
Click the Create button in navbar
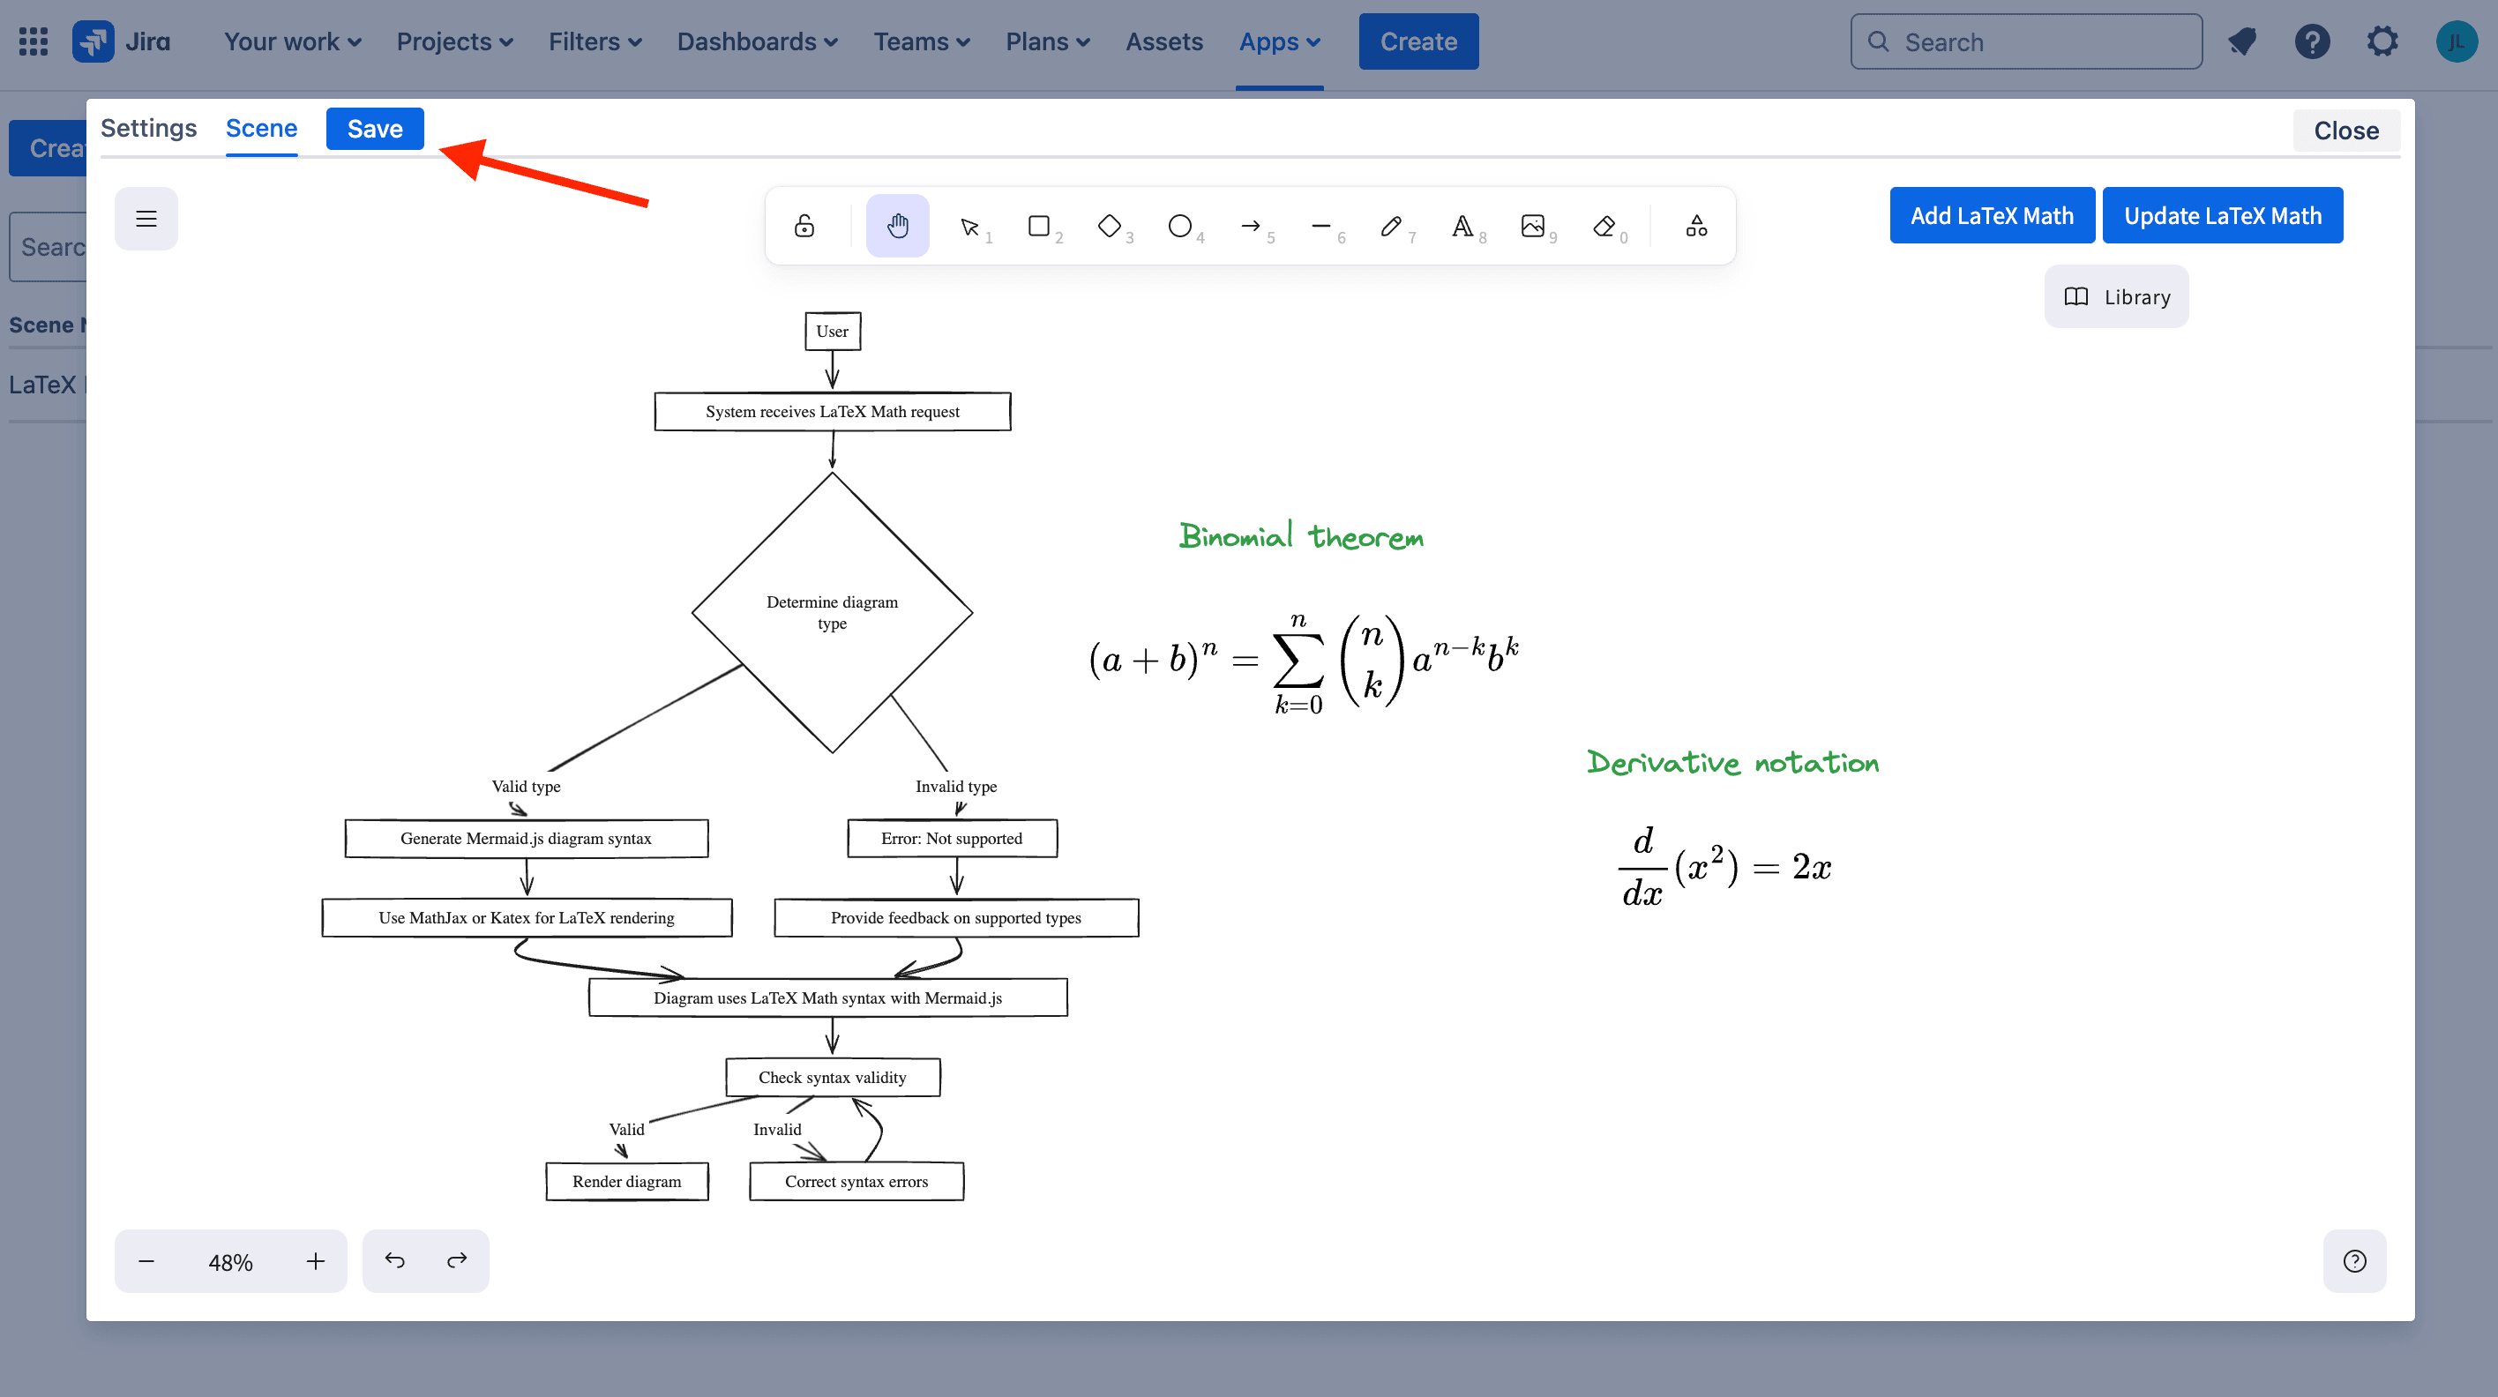[x=1418, y=41]
